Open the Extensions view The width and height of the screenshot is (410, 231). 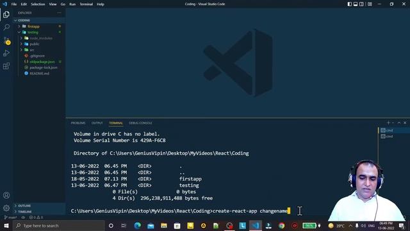point(6,66)
